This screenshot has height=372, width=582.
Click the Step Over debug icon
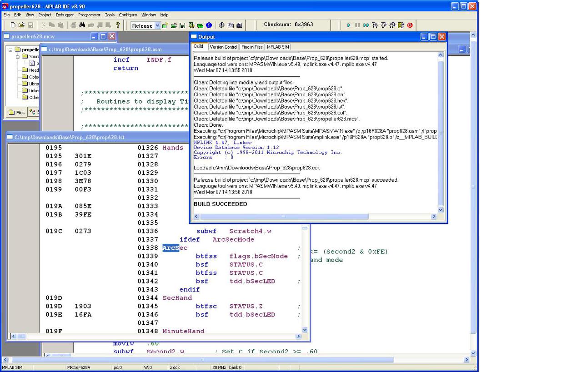point(383,25)
